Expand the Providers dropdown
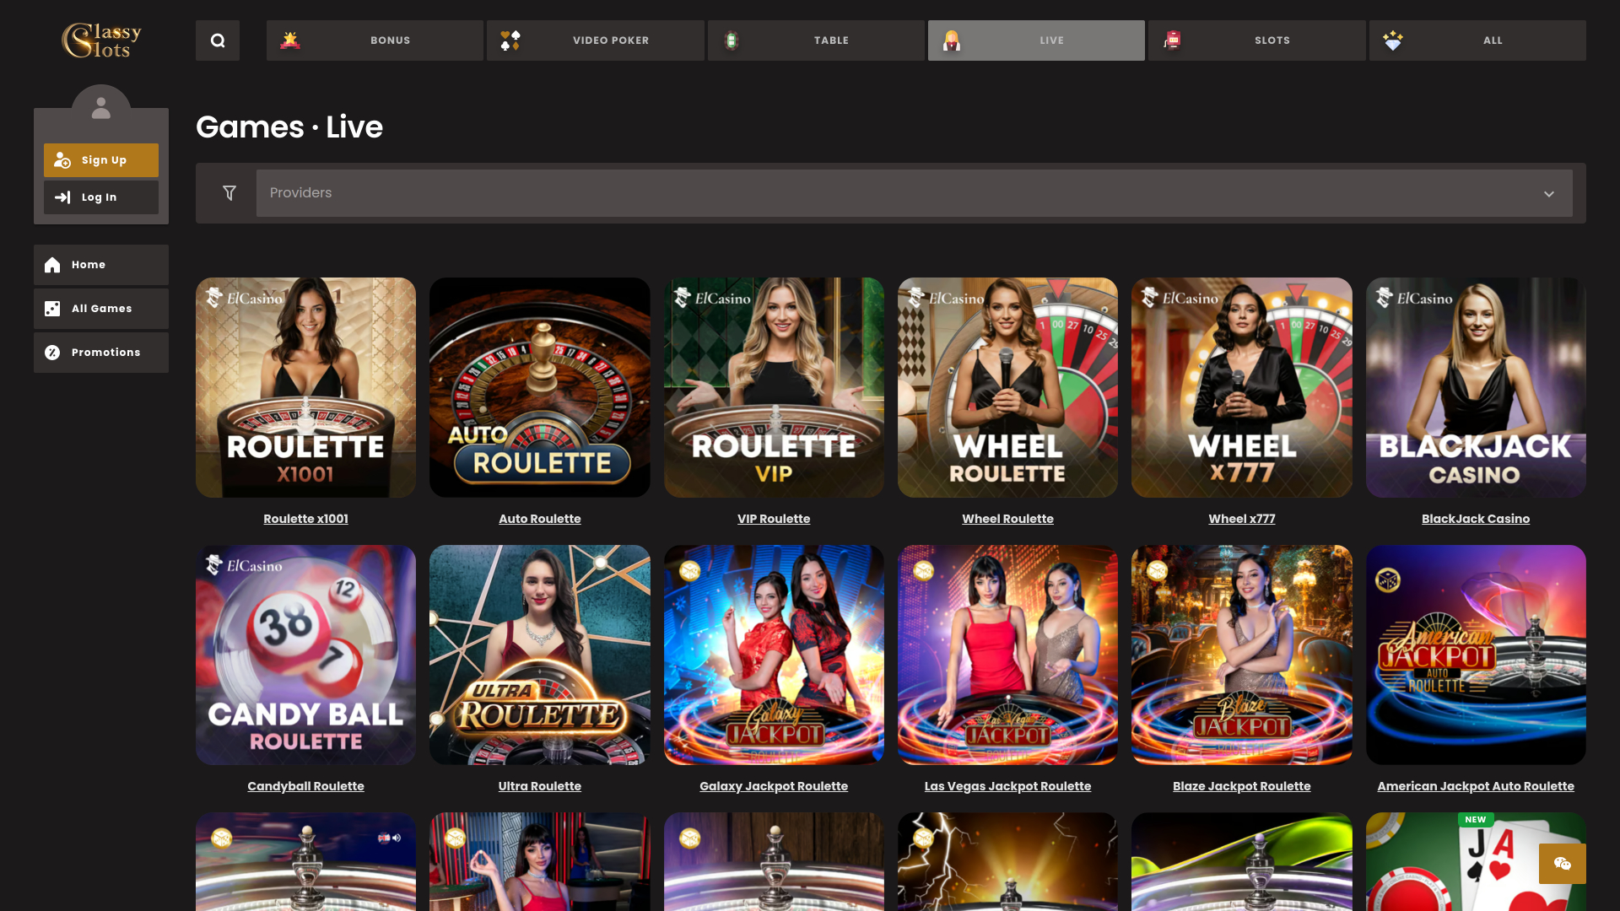 [1549, 193]
